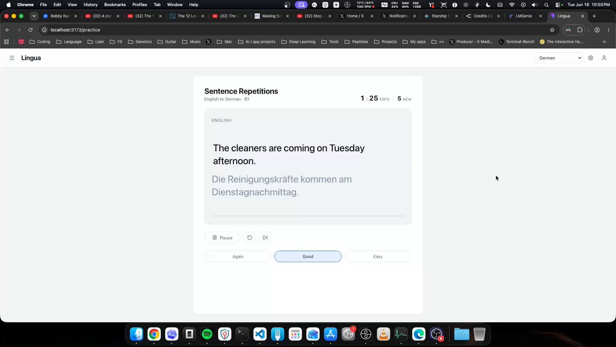Switch to the Home / X tab

pyautogui.click(x=356, y=16)
